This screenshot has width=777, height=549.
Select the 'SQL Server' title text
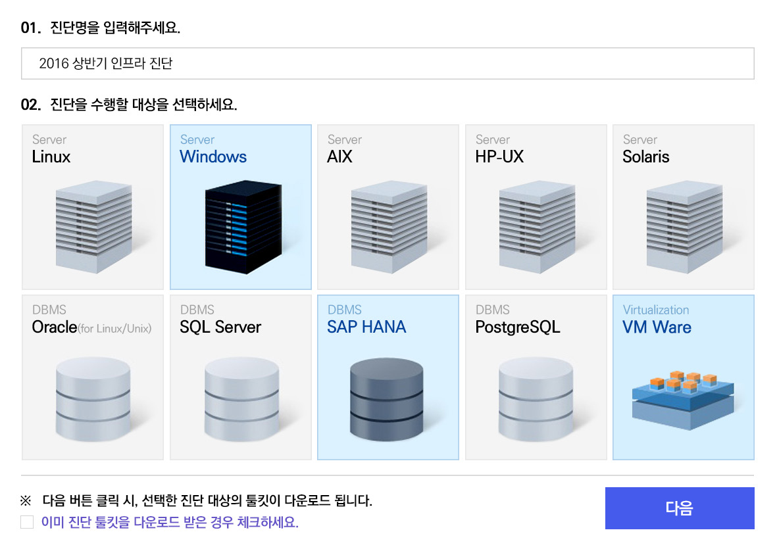click(x=220, y=327)
